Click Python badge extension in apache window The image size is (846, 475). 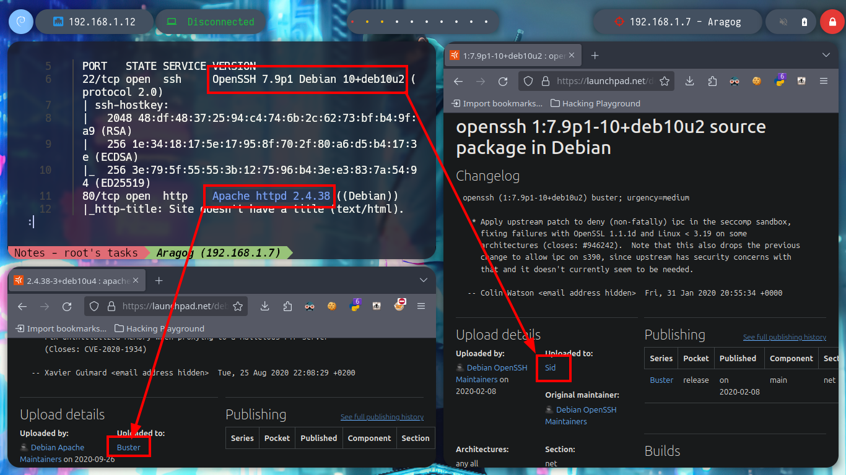pos(355,306)
